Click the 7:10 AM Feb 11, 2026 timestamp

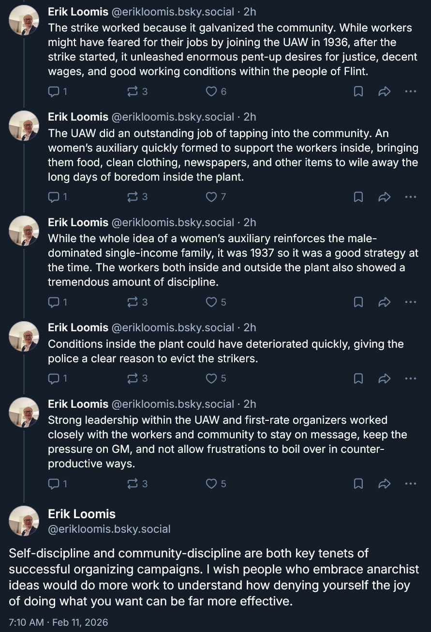[58, 622]
